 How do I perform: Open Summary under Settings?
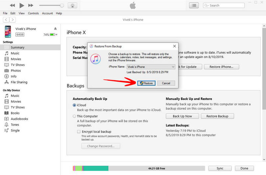click(30, 47)
